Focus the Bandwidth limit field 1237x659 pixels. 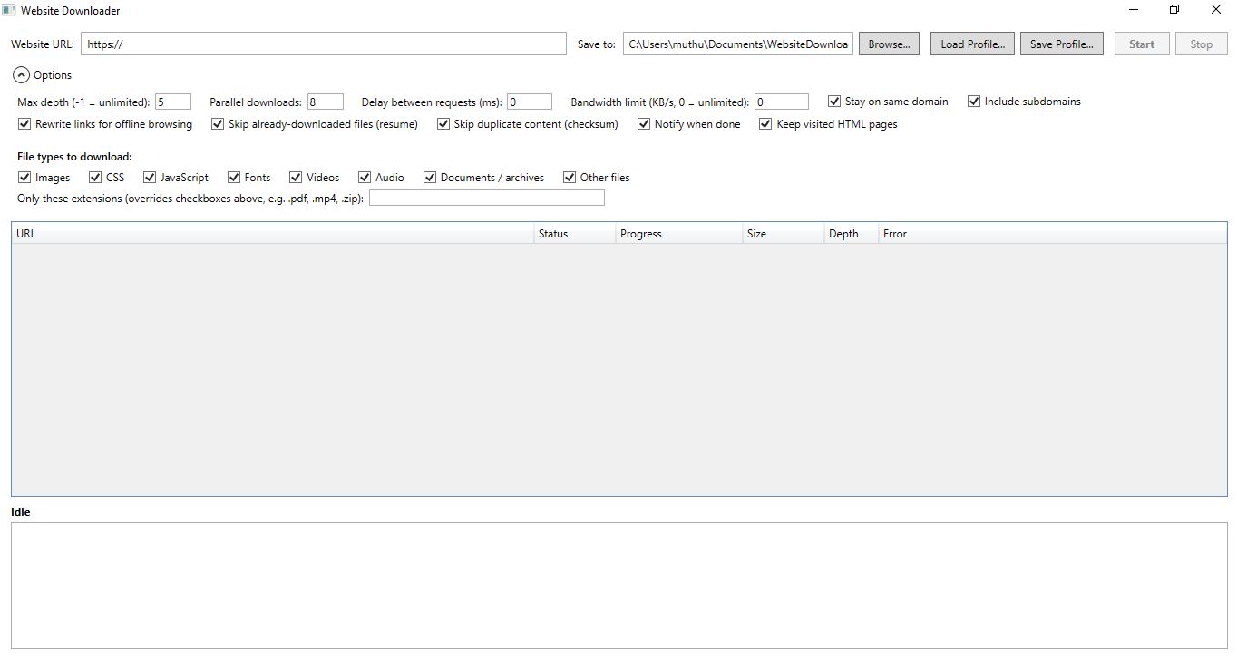pyautogui.click(x=782, y=102)
